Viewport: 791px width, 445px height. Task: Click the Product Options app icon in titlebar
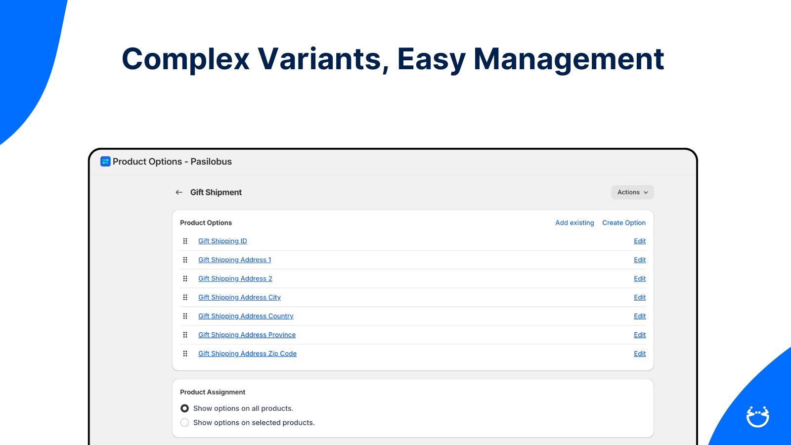[104, 162]
